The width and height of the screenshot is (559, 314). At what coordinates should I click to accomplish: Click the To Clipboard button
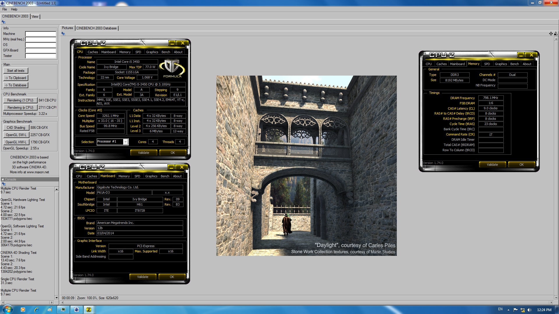pyautogui.click(x=16, y=78)
